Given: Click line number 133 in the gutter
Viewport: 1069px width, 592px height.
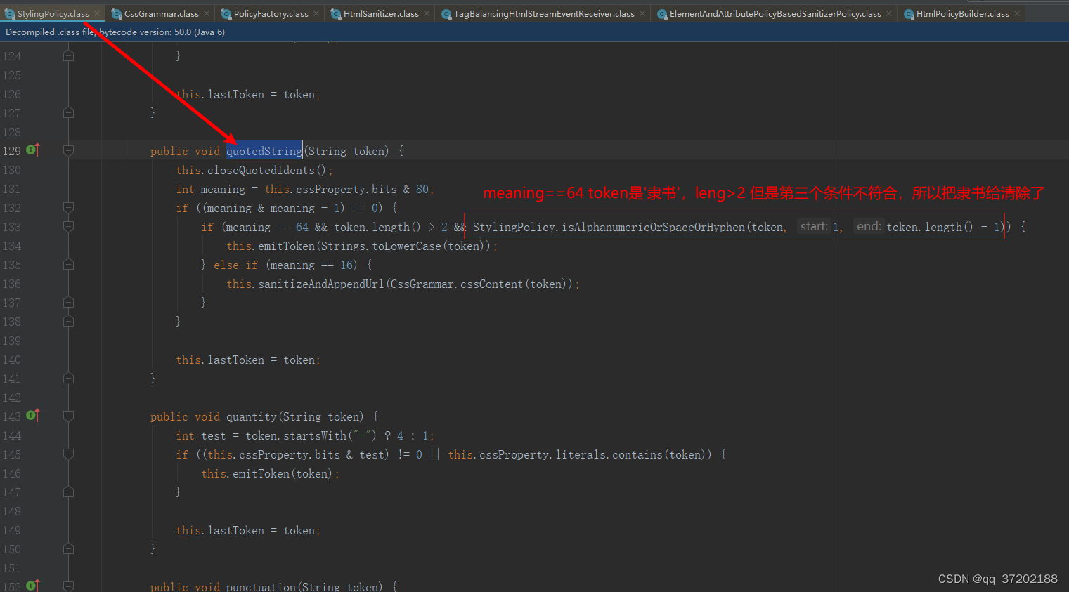Looking at the screenshot, I should [x=12, y=226].
